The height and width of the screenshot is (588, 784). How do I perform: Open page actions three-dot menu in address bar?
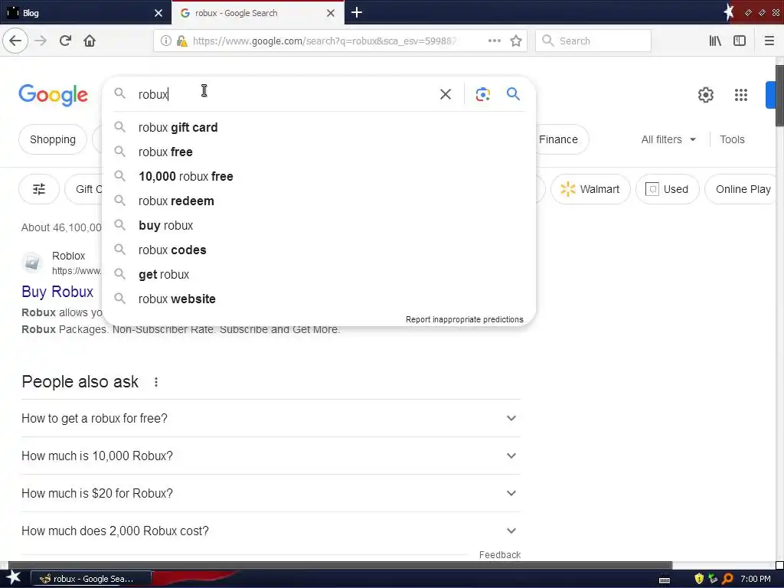coord(495,41)
